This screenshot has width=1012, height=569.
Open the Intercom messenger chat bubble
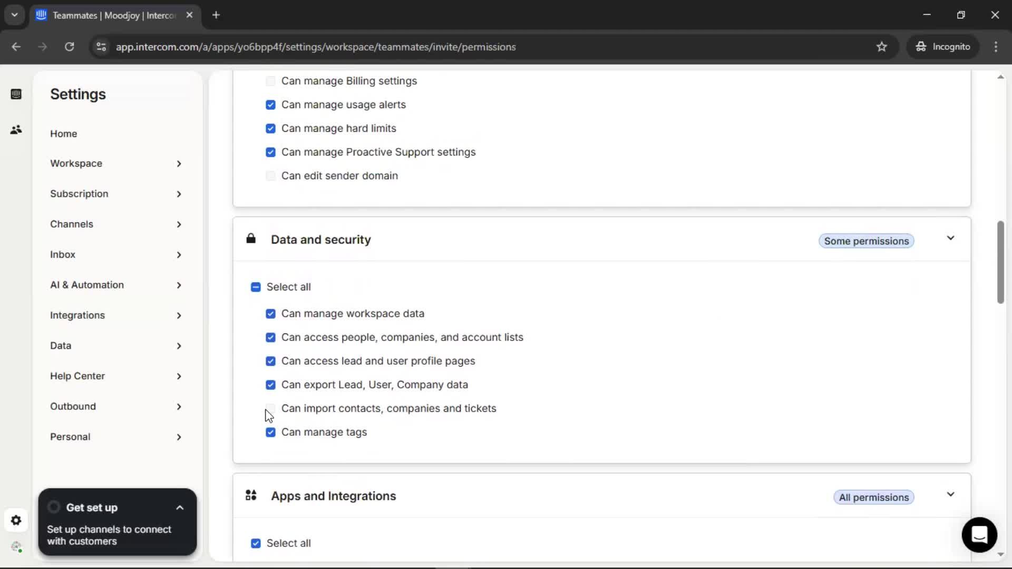pos(979,535)
